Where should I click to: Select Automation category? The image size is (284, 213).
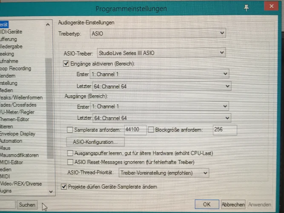pos(11,141)
